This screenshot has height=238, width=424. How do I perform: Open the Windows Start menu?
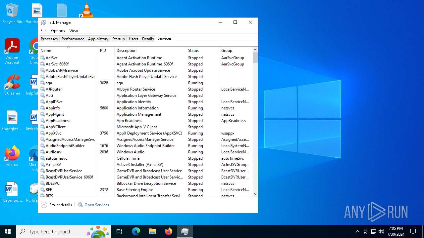pos(8,231)
